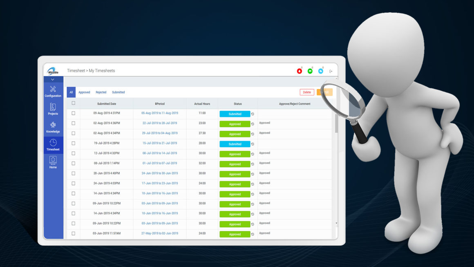
Task: Check the 19-Jul-2019 4:28PM timesheet row
Action: coord(74,144)
